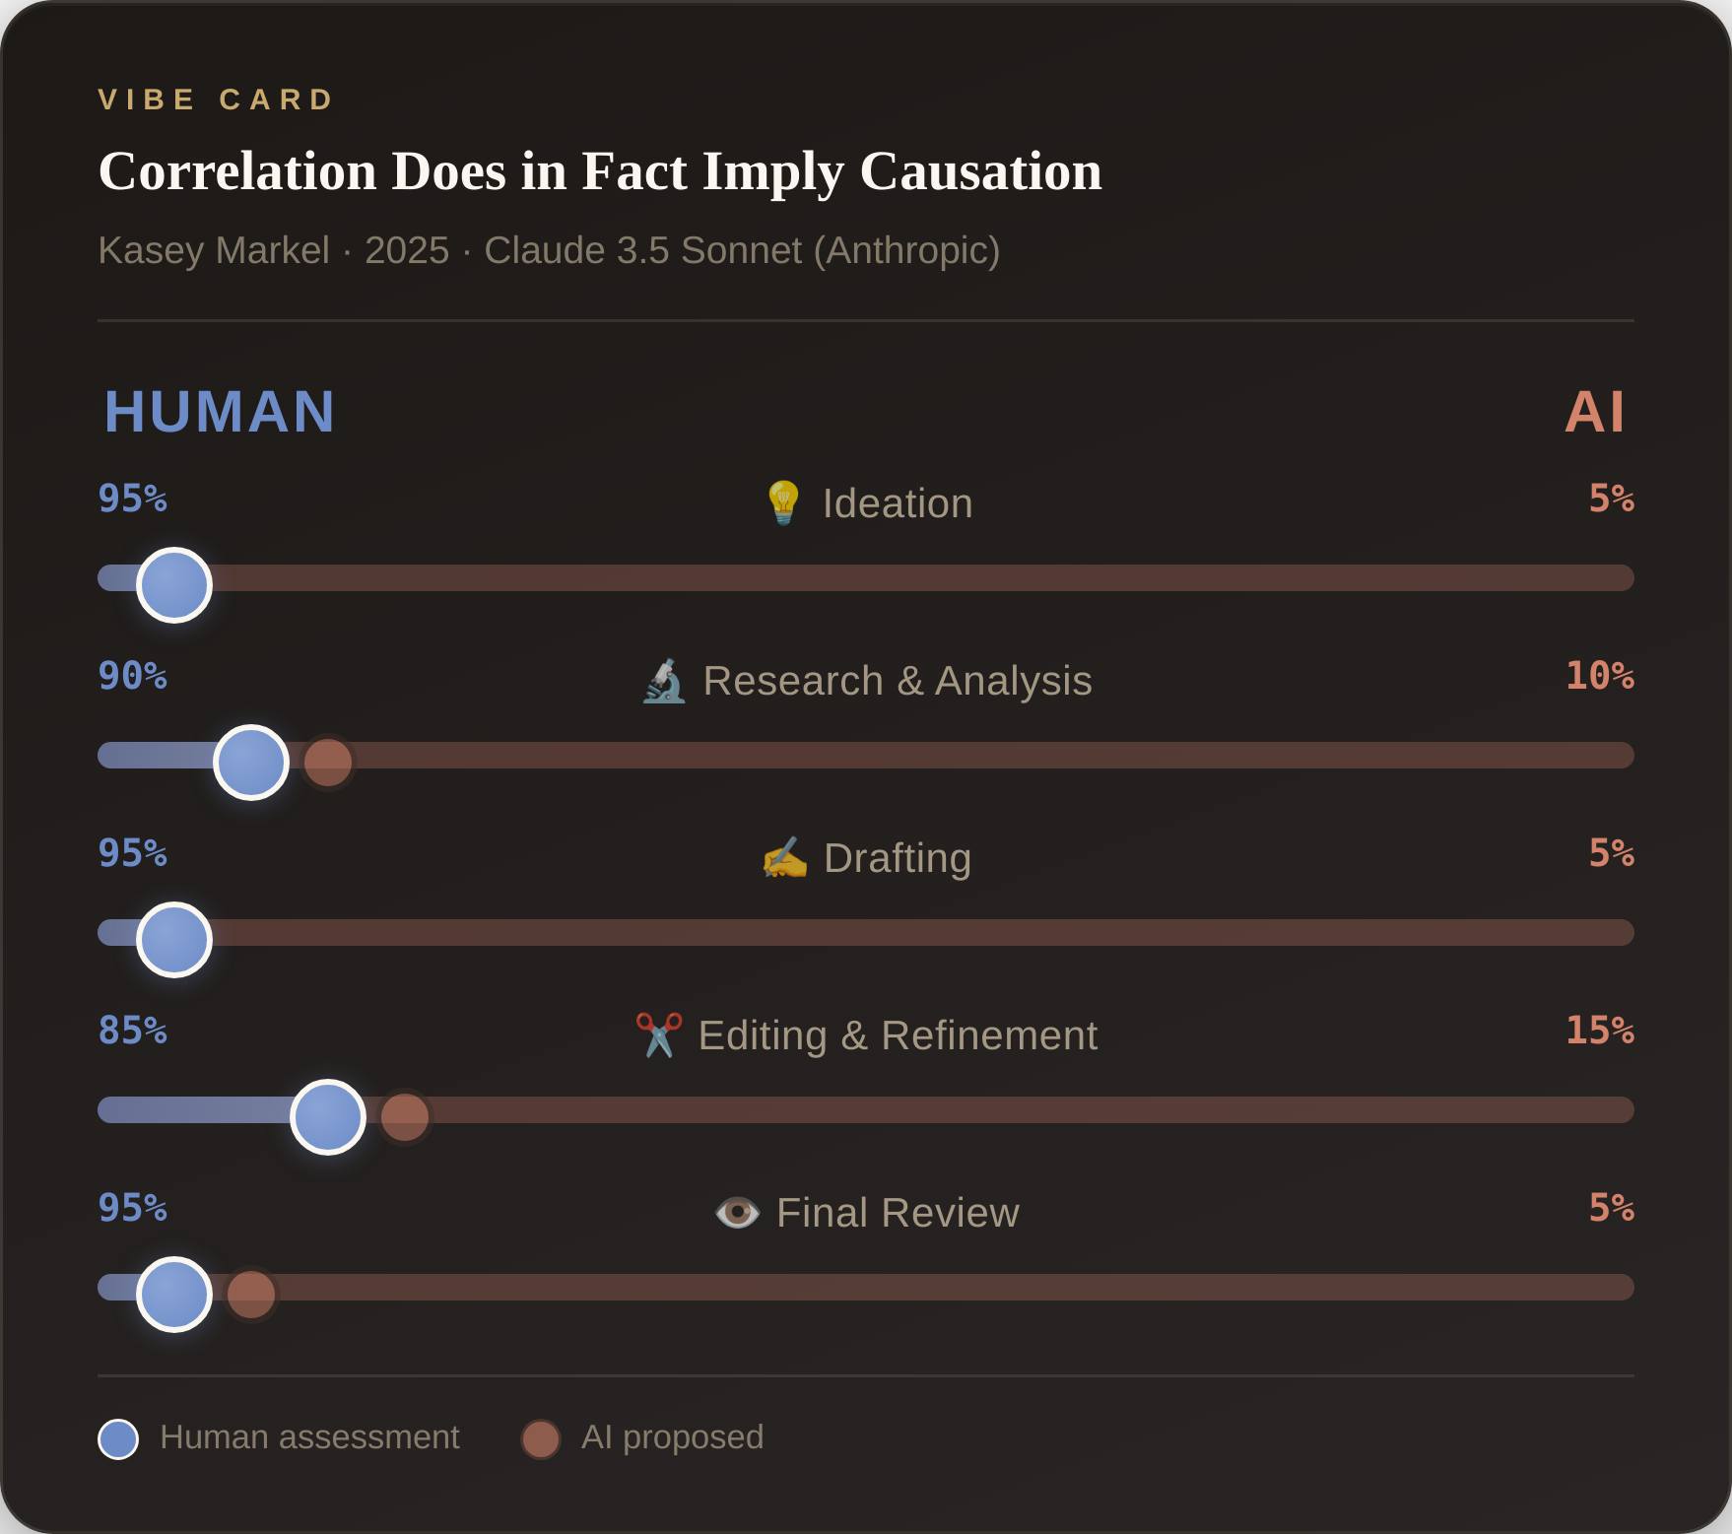
Task: Click the scissors icon for Editing & Refinement
Action: pos(659,1034)
